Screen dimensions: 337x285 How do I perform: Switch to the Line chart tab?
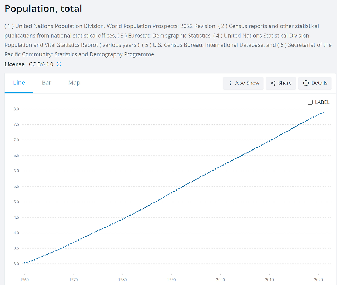[x=19, y=83]
